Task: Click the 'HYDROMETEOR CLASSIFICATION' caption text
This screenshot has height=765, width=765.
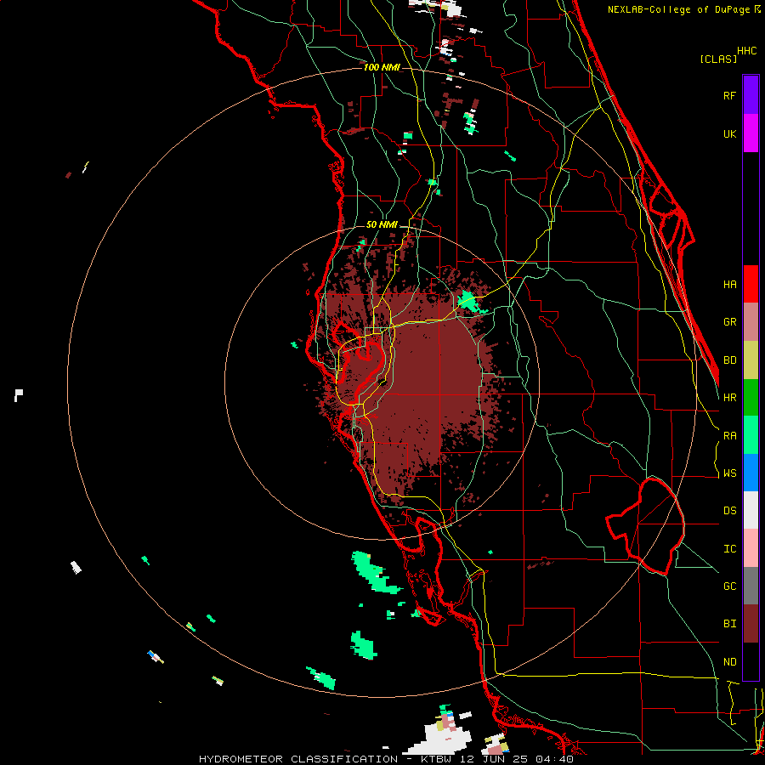Action: tap(298, 759)
